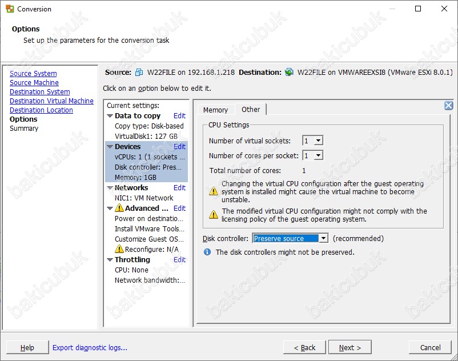
Task: Collapse the Networks section triangle
Action: (x=110, y=188)
